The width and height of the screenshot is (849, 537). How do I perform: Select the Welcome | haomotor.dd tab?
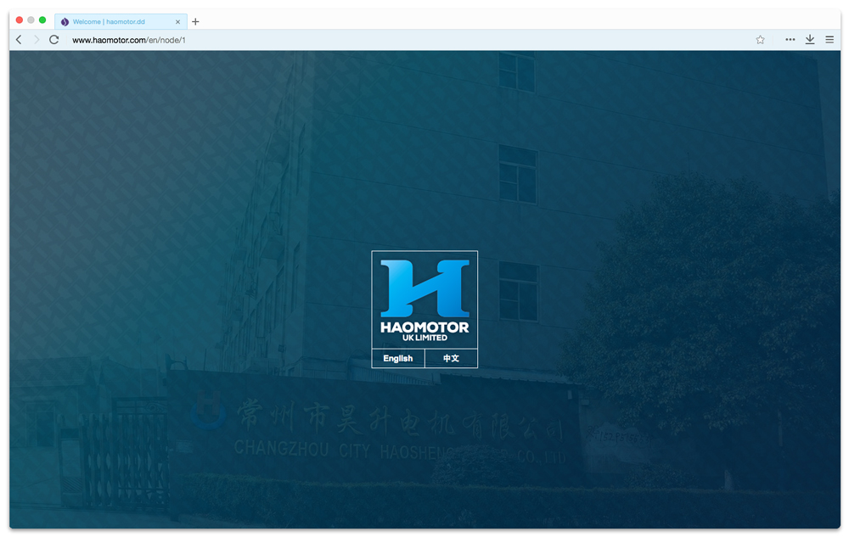(x=121, y=21)
